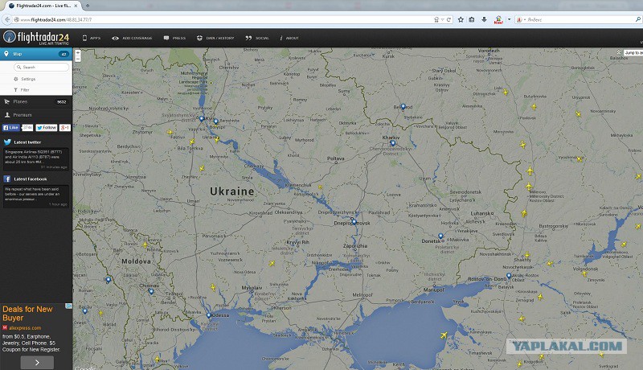Click the Facebook Like button
This screenshot has height=370, width=643.
click(x=11, y=128)
